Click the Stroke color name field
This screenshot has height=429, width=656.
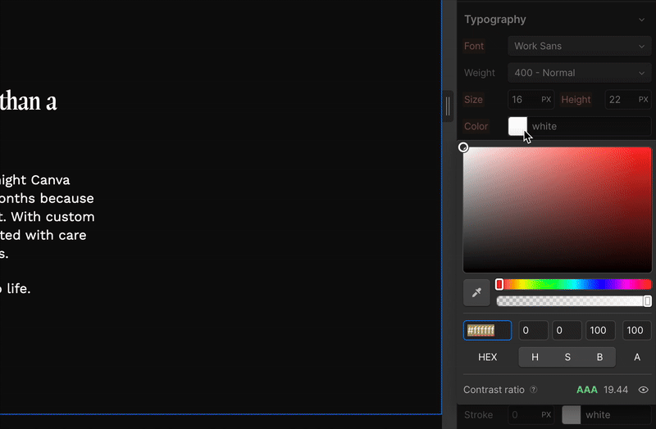(617, 415)
